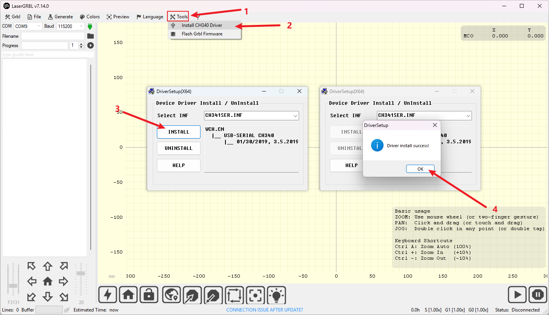
Task: Close the left DriverSetup(X64) window
Action: coord(299,91)
